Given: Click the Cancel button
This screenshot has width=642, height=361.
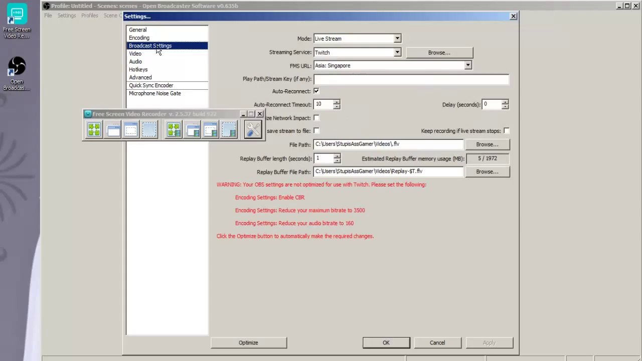Looking at the screenshot, I should point(437,343).
